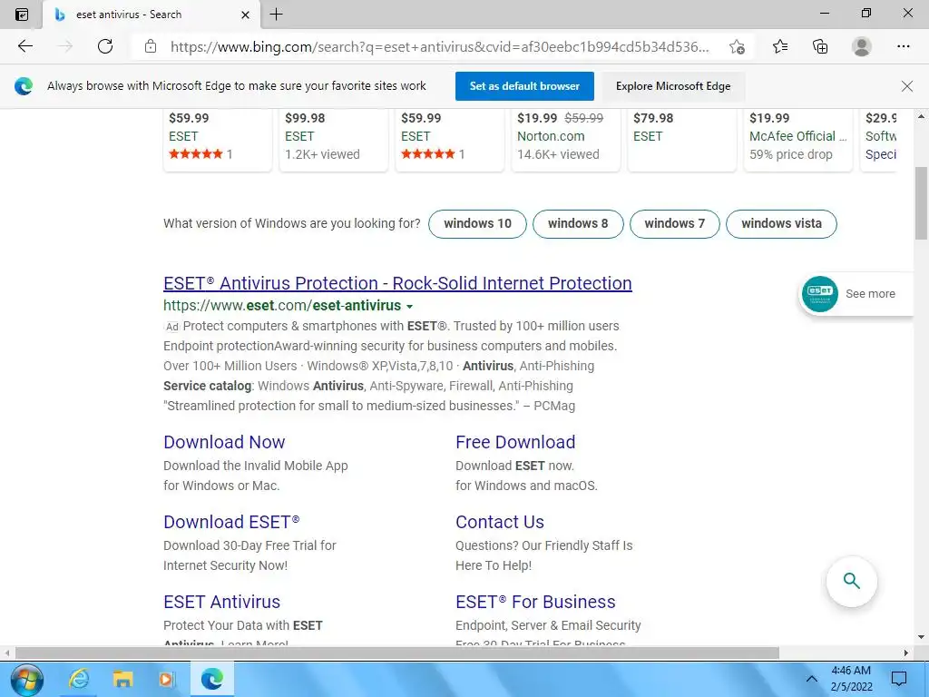Expand the eset.com ad URL dropdown arrow
Viewport: 929px width, 697px height.
[x=409, y=307]
